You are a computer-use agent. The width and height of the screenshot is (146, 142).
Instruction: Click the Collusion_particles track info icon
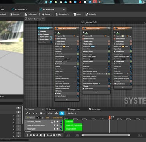[x=52, y=122]
